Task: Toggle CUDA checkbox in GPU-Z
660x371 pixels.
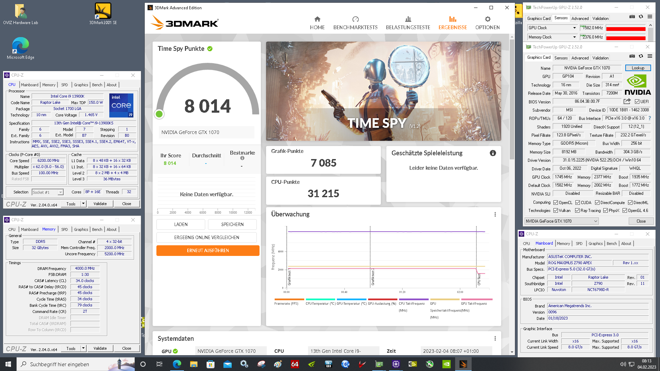Action: pos(577,203)
